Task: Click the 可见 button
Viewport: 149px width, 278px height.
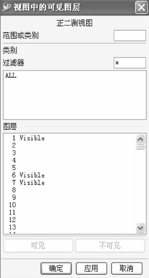Action: pos(38,246)
